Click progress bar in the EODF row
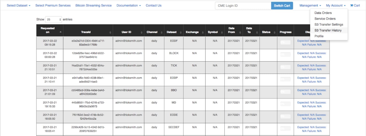This screenshot has height=136, width=366. pos(285,42)
